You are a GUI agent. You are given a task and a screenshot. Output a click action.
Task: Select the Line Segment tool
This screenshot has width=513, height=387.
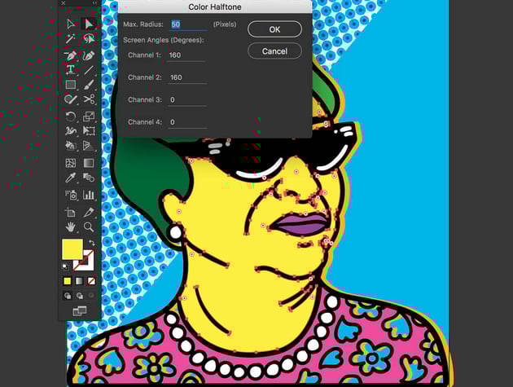pyautogui.click(x=88, y=69)
